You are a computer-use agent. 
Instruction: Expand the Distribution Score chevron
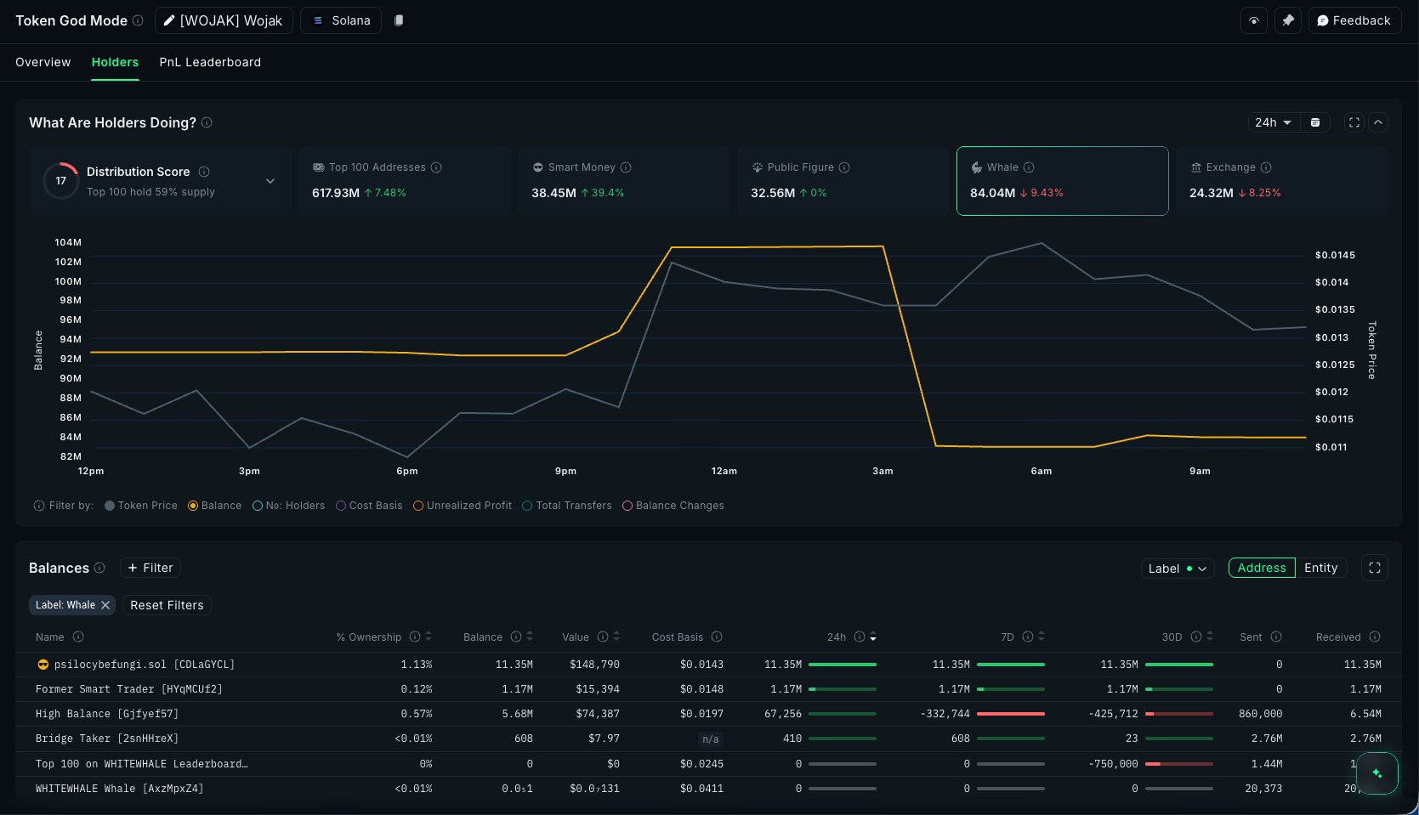(270, 181)
